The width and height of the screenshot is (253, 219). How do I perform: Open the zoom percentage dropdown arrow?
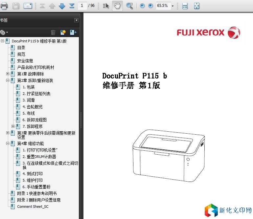point(172,6)
